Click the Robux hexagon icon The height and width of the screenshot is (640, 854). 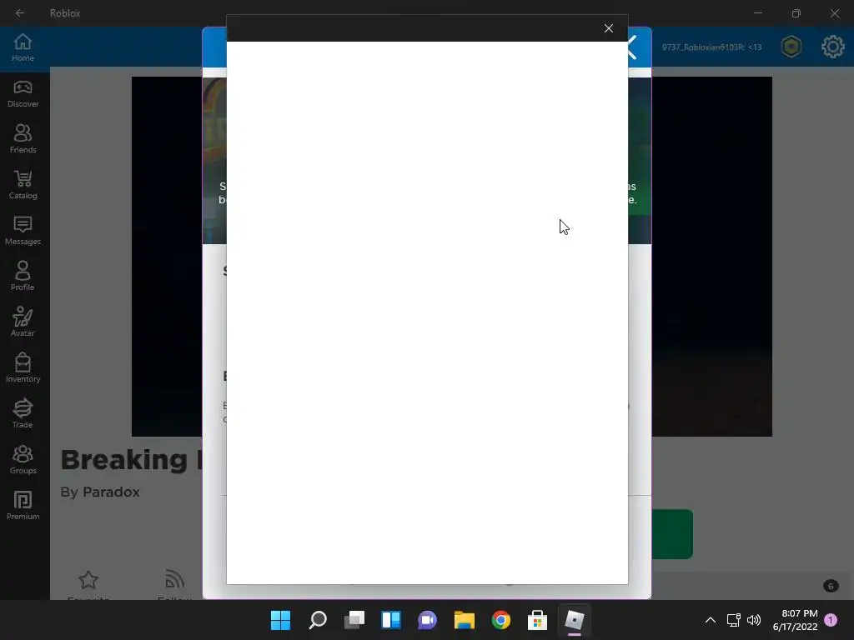point(791,47)
